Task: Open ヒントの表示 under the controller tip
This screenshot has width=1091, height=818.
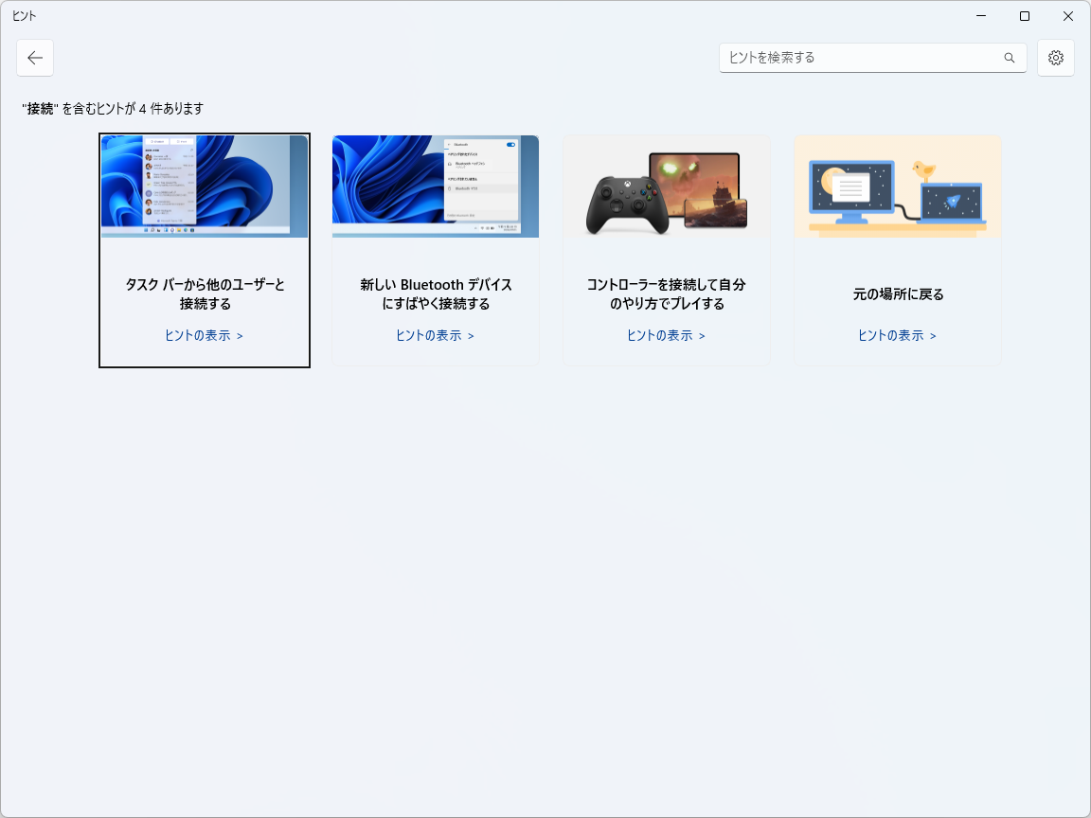Action: (x=667, y=335)
